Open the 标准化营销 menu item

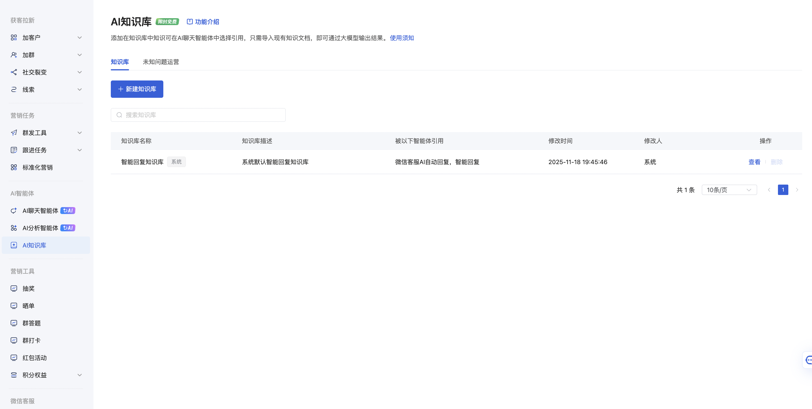tap(46, 167)
